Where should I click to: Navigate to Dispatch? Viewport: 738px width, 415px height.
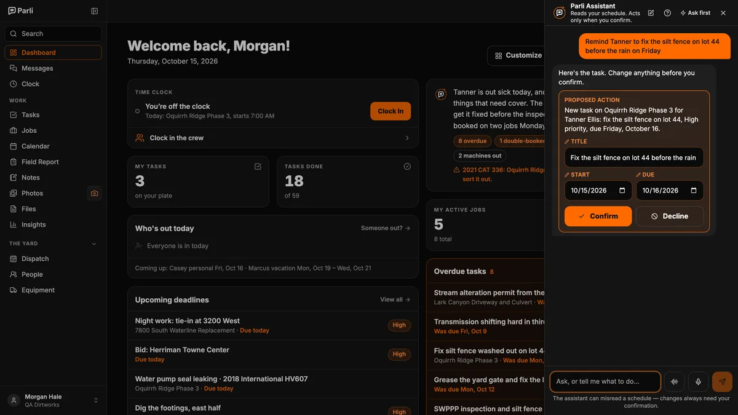pos(54,259)
